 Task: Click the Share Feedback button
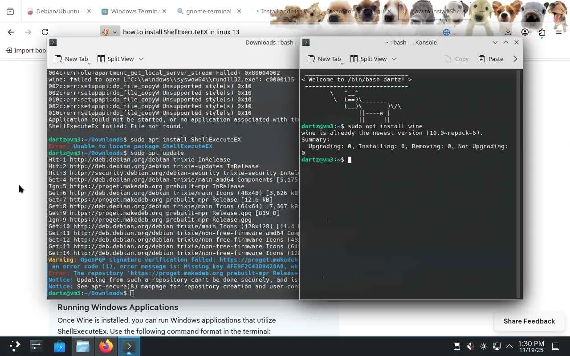point(529,321)
